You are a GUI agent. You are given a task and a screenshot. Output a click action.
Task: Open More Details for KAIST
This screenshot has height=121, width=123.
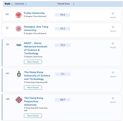(x=33, y=62)
